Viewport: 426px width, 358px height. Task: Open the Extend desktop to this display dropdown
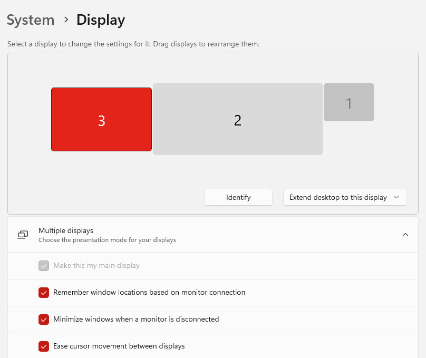[x=338, y=197]
